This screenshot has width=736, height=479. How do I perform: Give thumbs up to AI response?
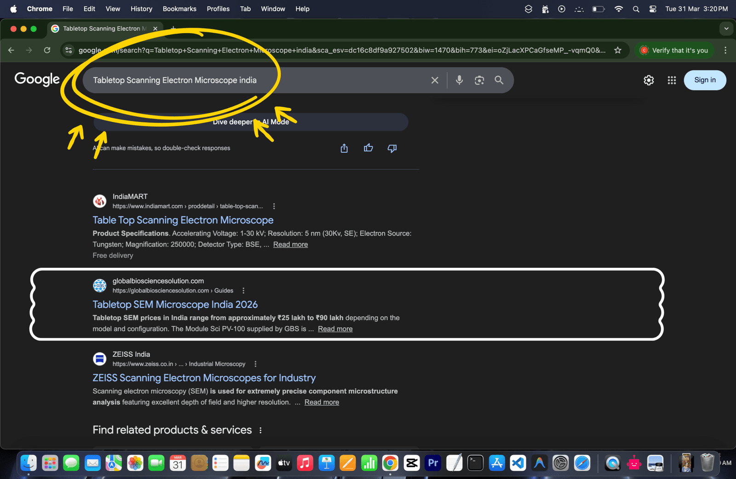click(x=368, y=148)
